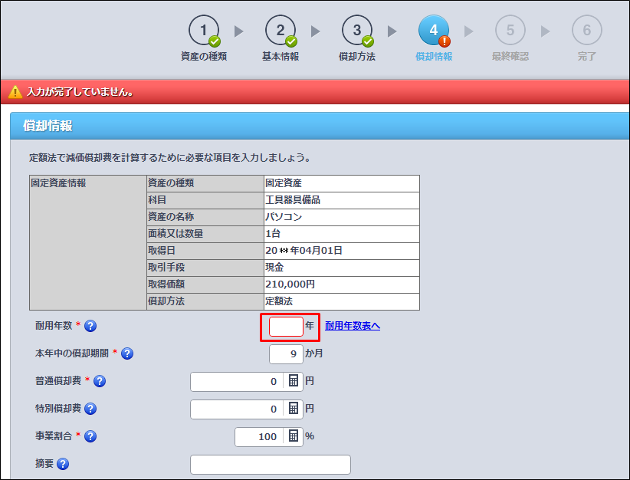This screenshot has height=480, width=630.
Task: Click the 工具器具備品 cell
Action: tap(342, 200)
